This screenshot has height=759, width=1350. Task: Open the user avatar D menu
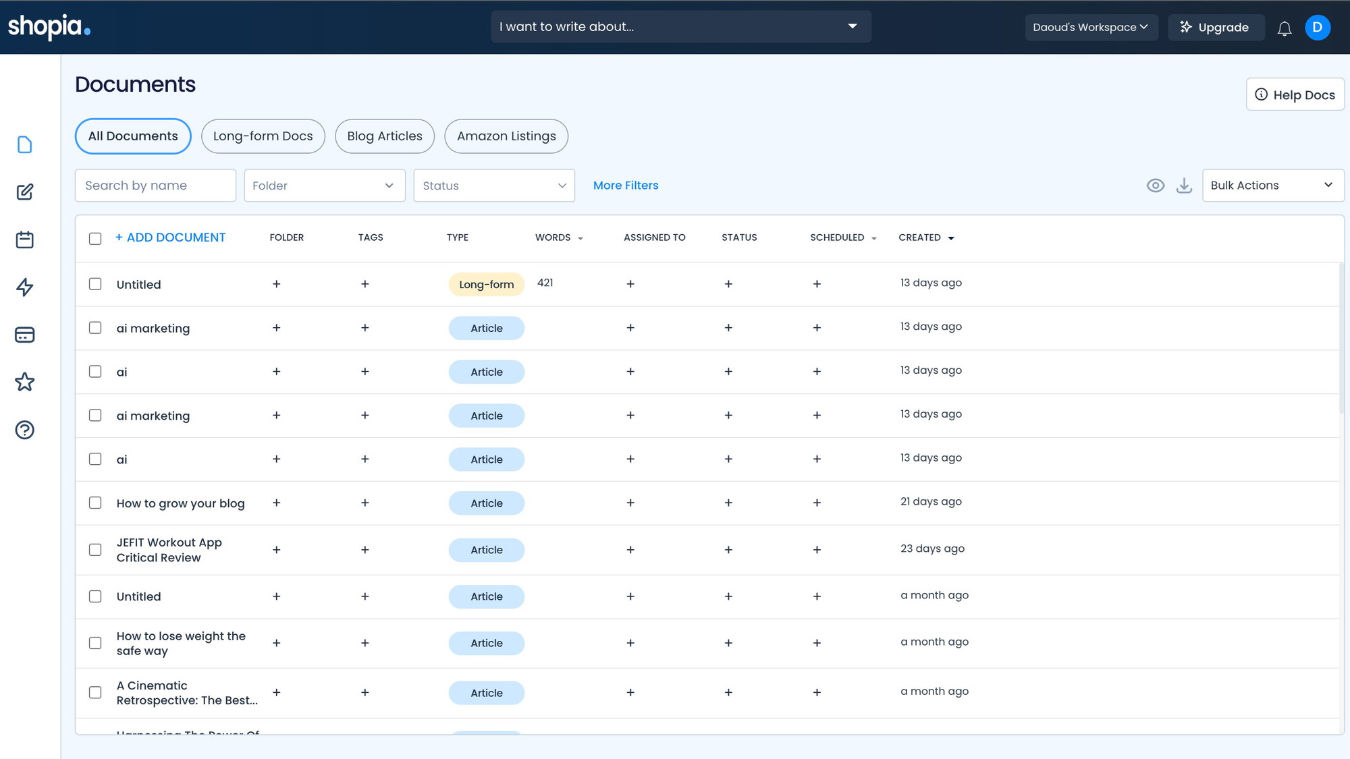click(1318, 28)
